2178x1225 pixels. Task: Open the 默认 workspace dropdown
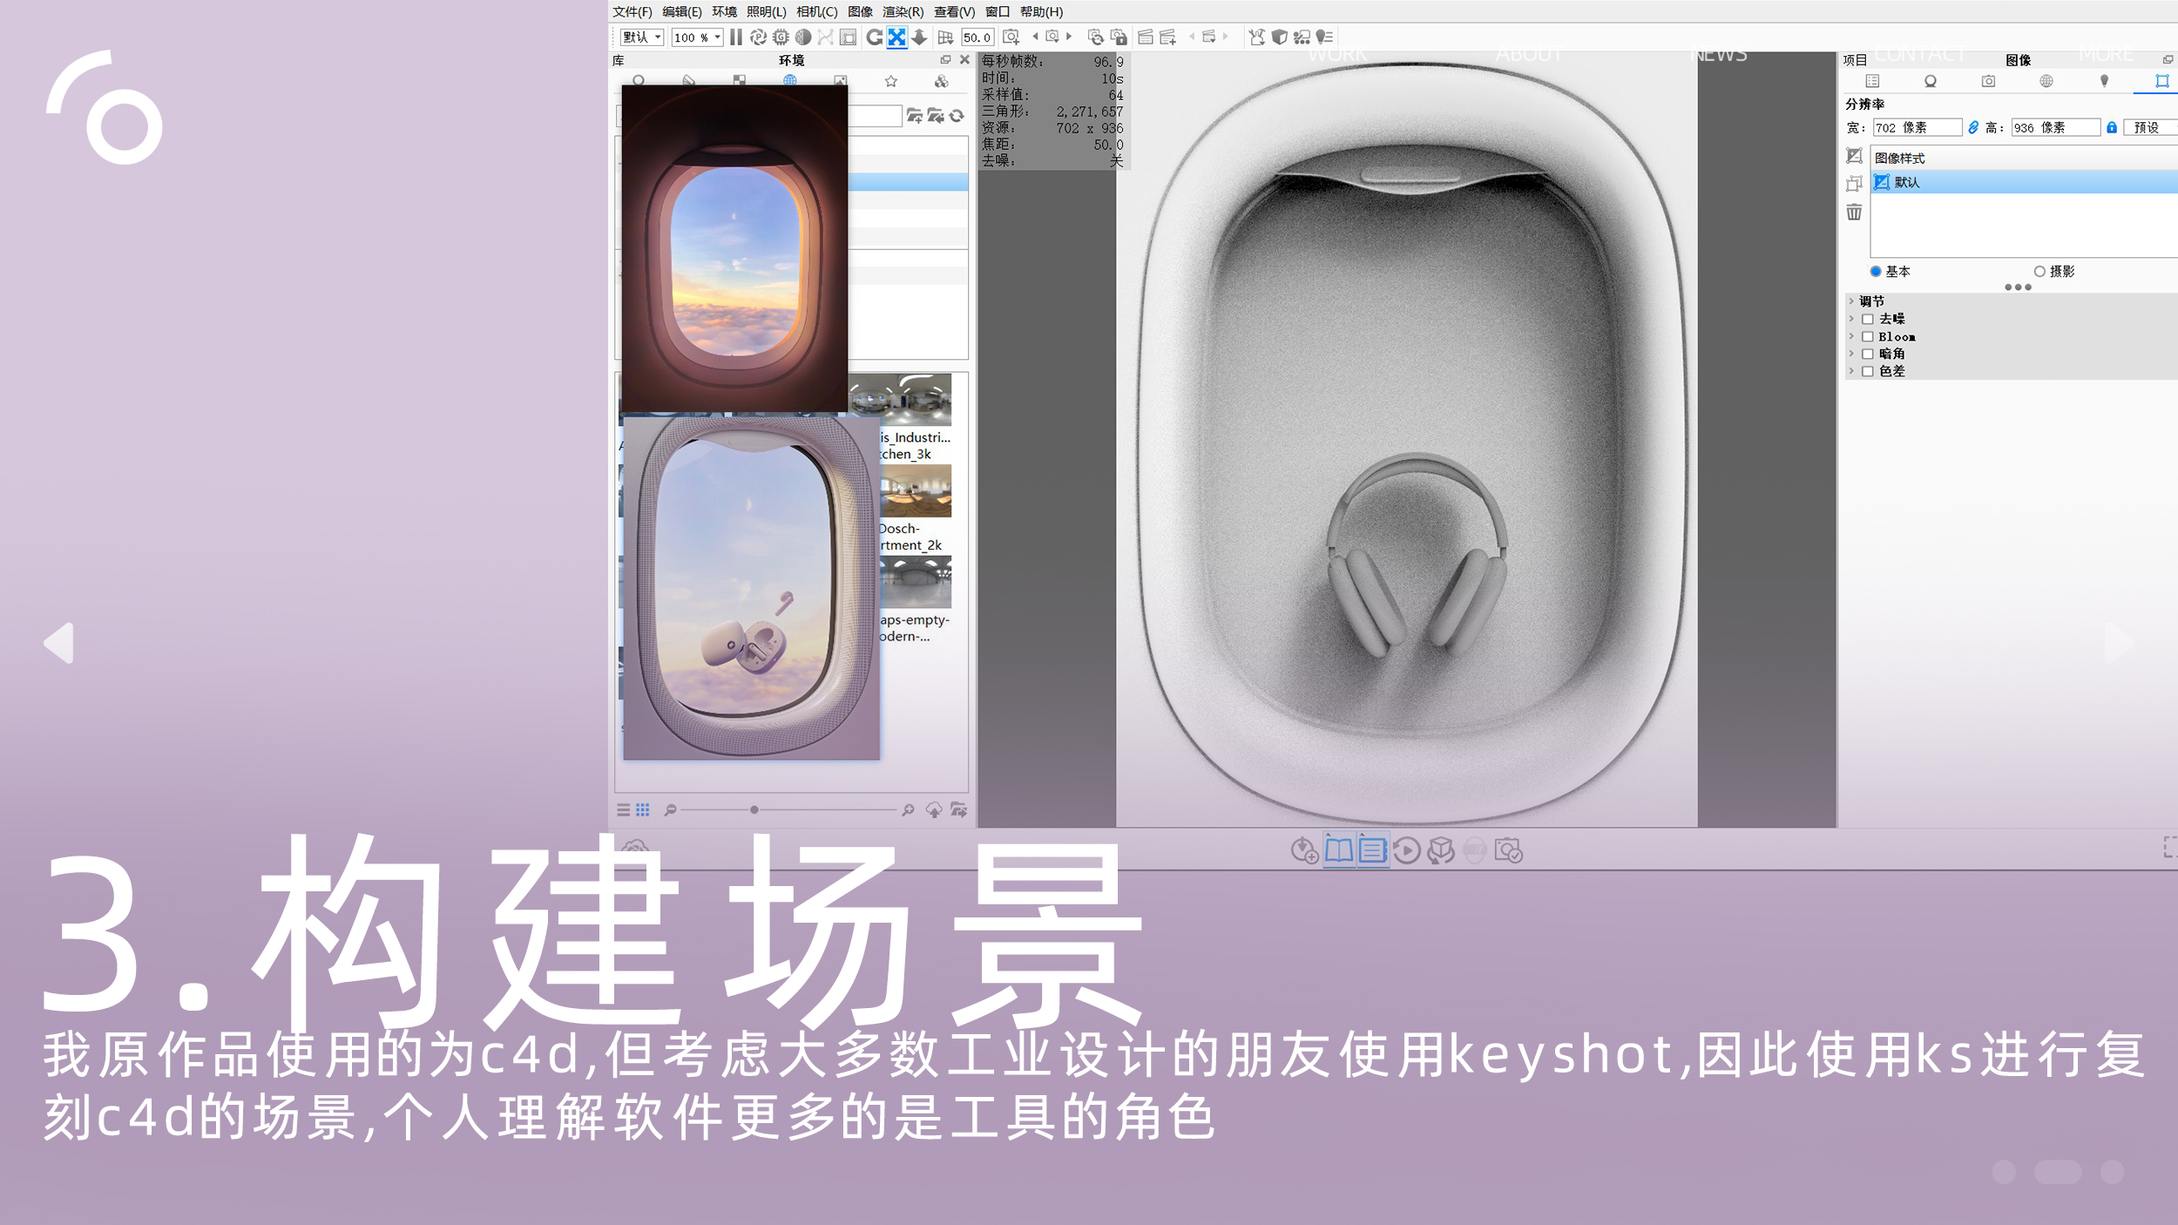[x=642, y=37]
